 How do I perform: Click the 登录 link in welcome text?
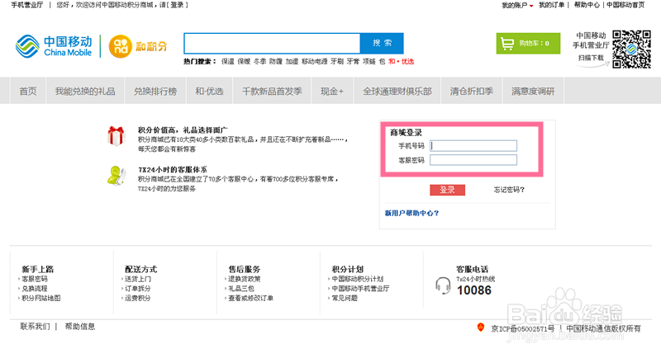[177, 5]
